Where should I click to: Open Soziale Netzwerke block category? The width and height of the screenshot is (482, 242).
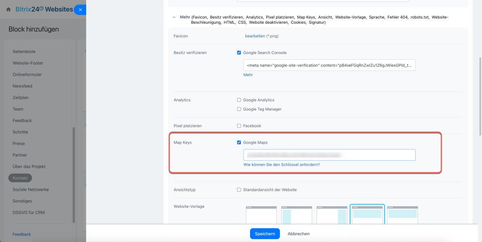[31, 190]
